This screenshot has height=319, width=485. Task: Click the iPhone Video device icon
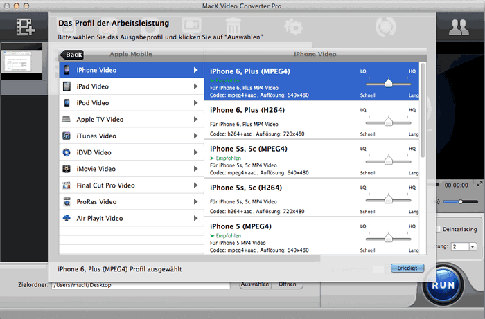pos(67,70)
